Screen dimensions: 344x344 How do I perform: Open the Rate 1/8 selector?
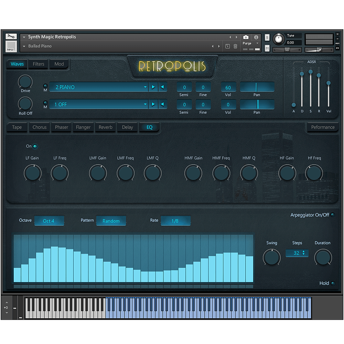(x=175, y=221)
